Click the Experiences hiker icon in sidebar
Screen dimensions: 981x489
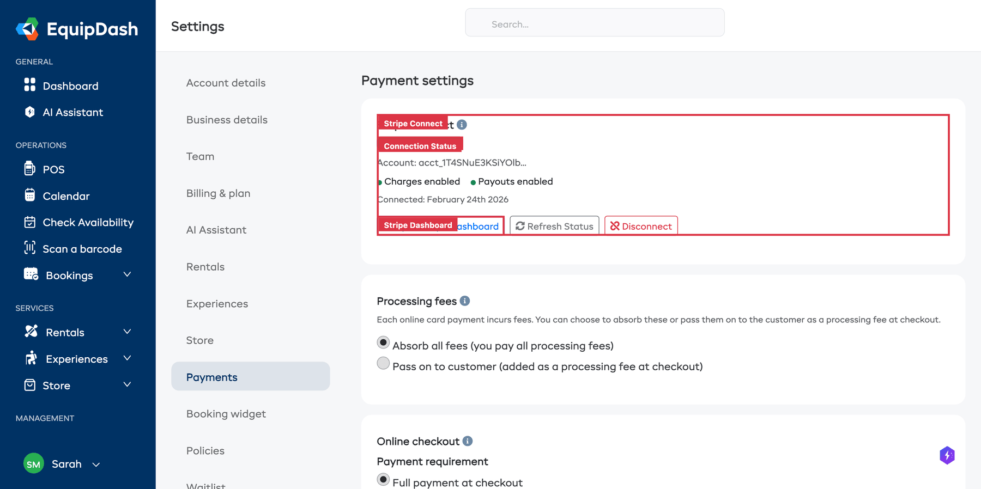pos(31,358)
